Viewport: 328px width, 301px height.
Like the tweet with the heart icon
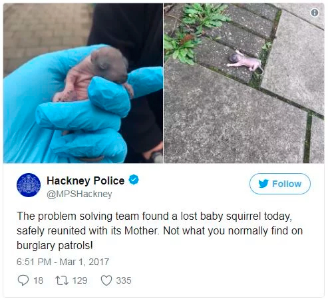point(106,280)
